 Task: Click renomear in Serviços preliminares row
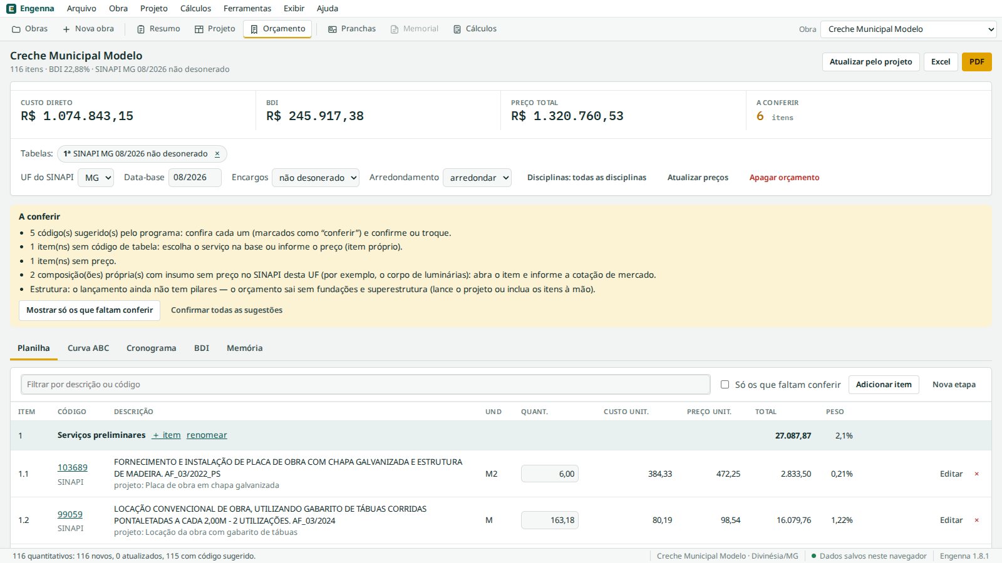point(207,435)
